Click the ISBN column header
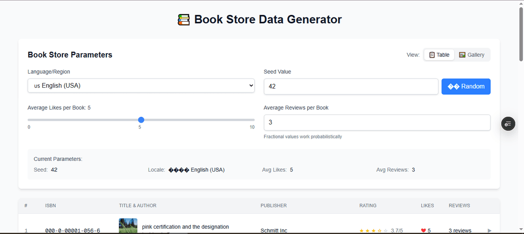Screen dimensions: 524x234 coord(50,205)
